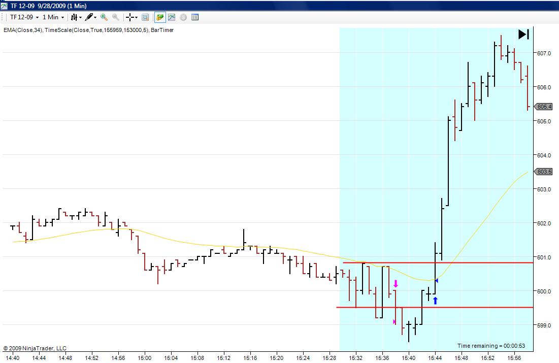The width and height of the screenshot is (559, 363).
Task: Open the TF 12-09 instrument dropdown
Action: pyautogui.click(x=24, y=17)
